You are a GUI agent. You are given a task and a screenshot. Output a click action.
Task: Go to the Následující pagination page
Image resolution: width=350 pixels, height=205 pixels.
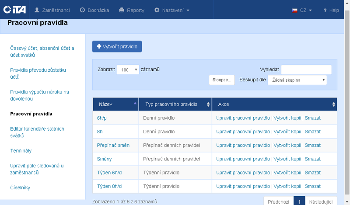coord(321,202)
